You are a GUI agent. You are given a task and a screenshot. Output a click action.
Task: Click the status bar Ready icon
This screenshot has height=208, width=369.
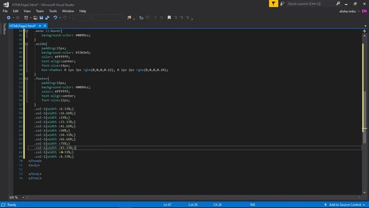point(3,205)
